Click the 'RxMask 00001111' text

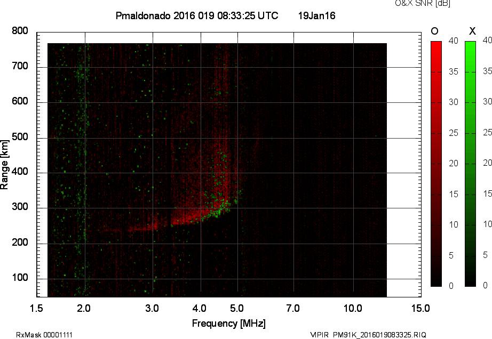click(x=44, y=335)
